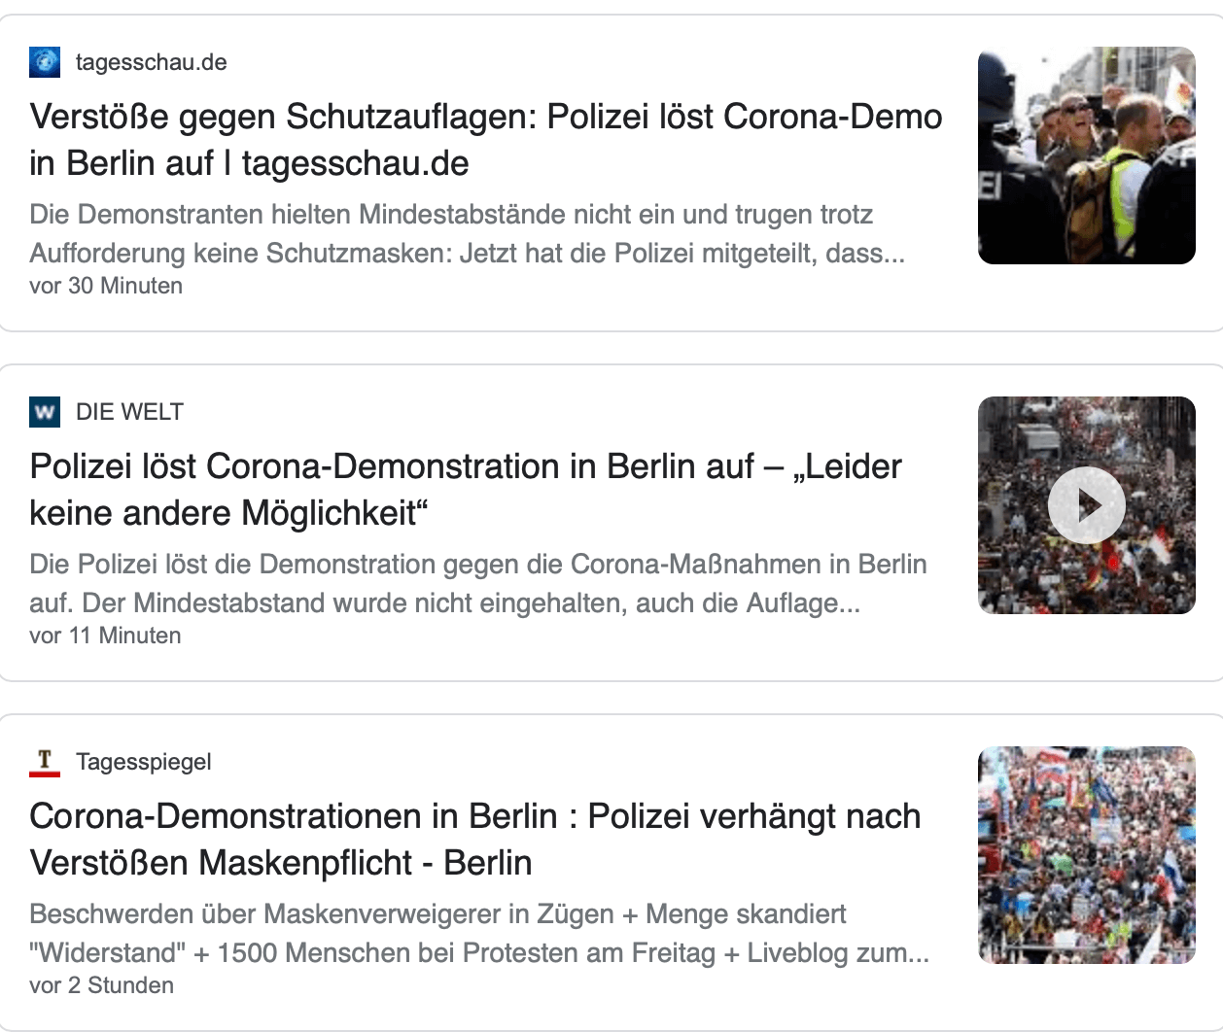The height and width of the screenshot is (1032, 1223).
Task: Open the tagesschau police photo thumbnail
Action: 1086,155
